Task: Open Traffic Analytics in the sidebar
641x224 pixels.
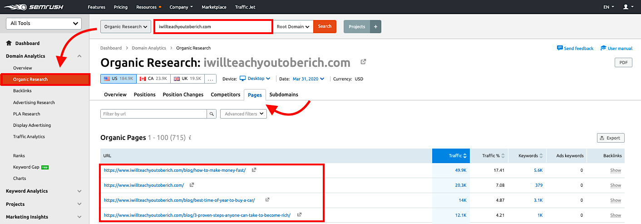Action: [29, 137]
